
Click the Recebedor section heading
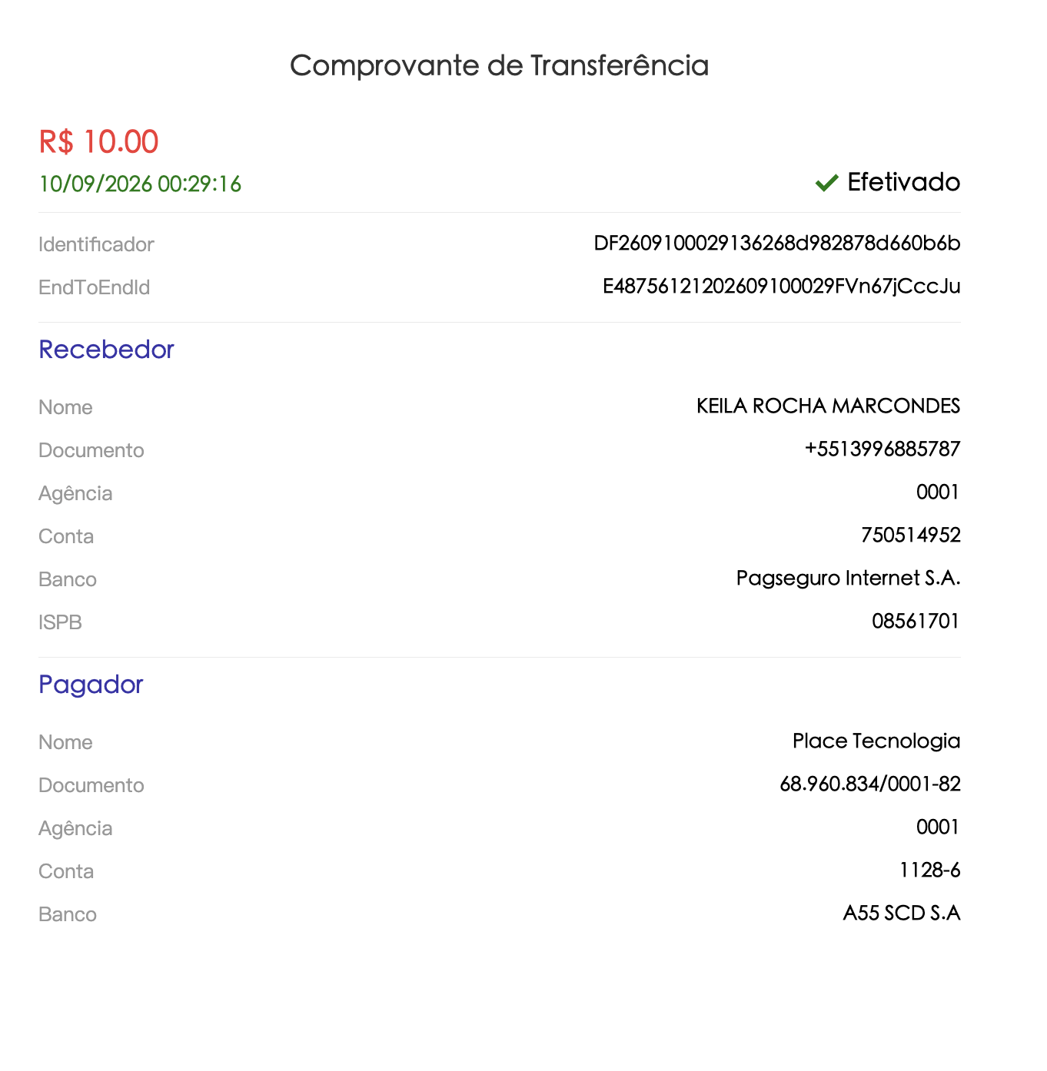tap(106, 350)
